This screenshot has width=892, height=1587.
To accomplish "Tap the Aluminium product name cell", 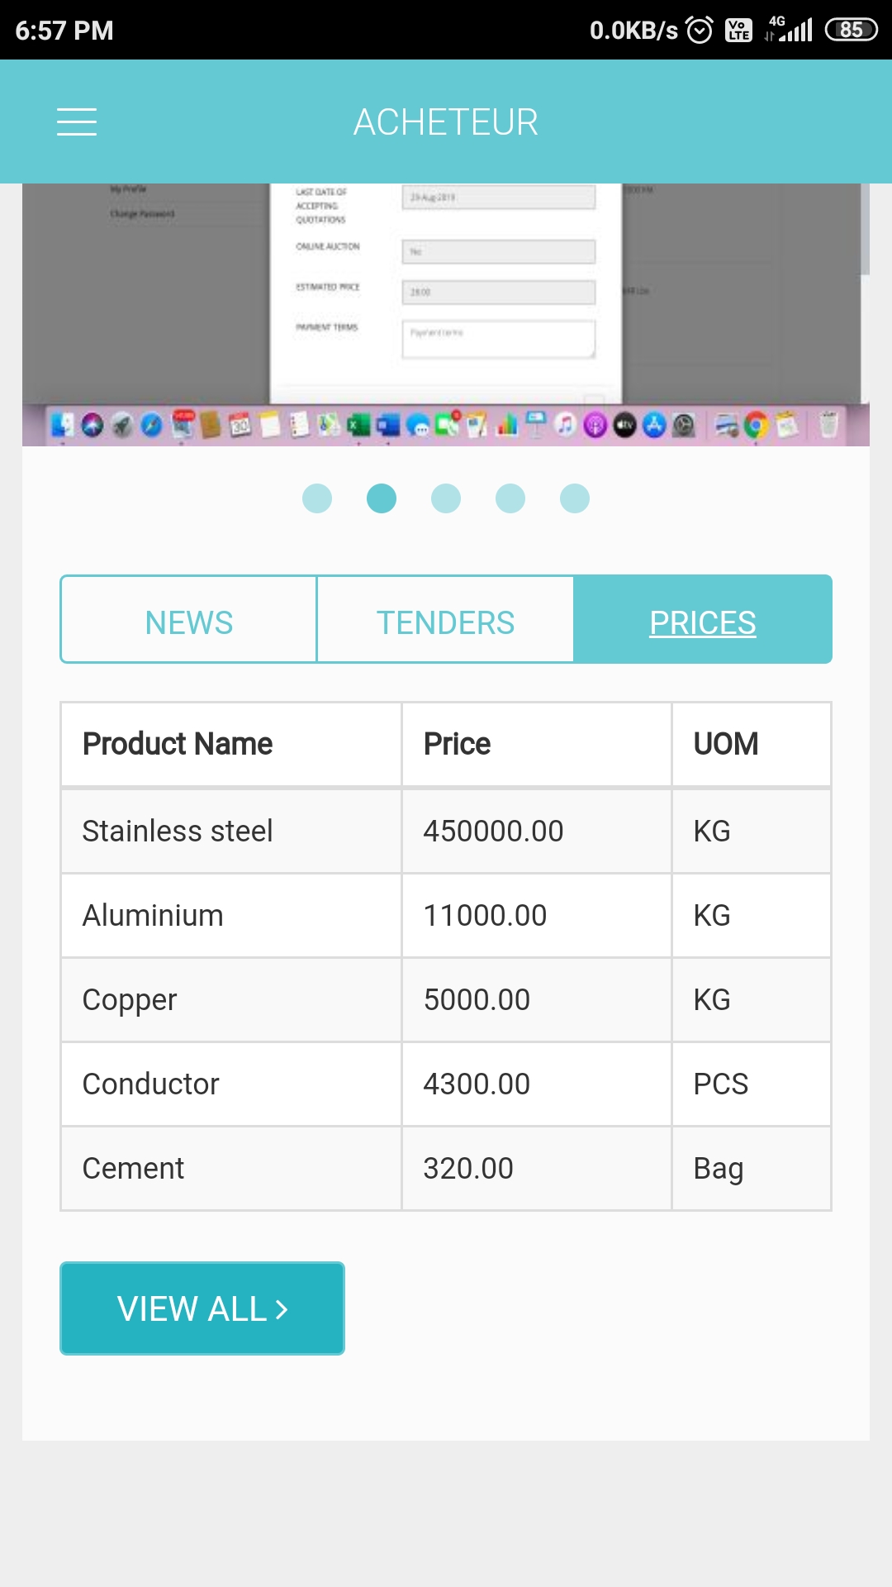I will coord(153,916).
